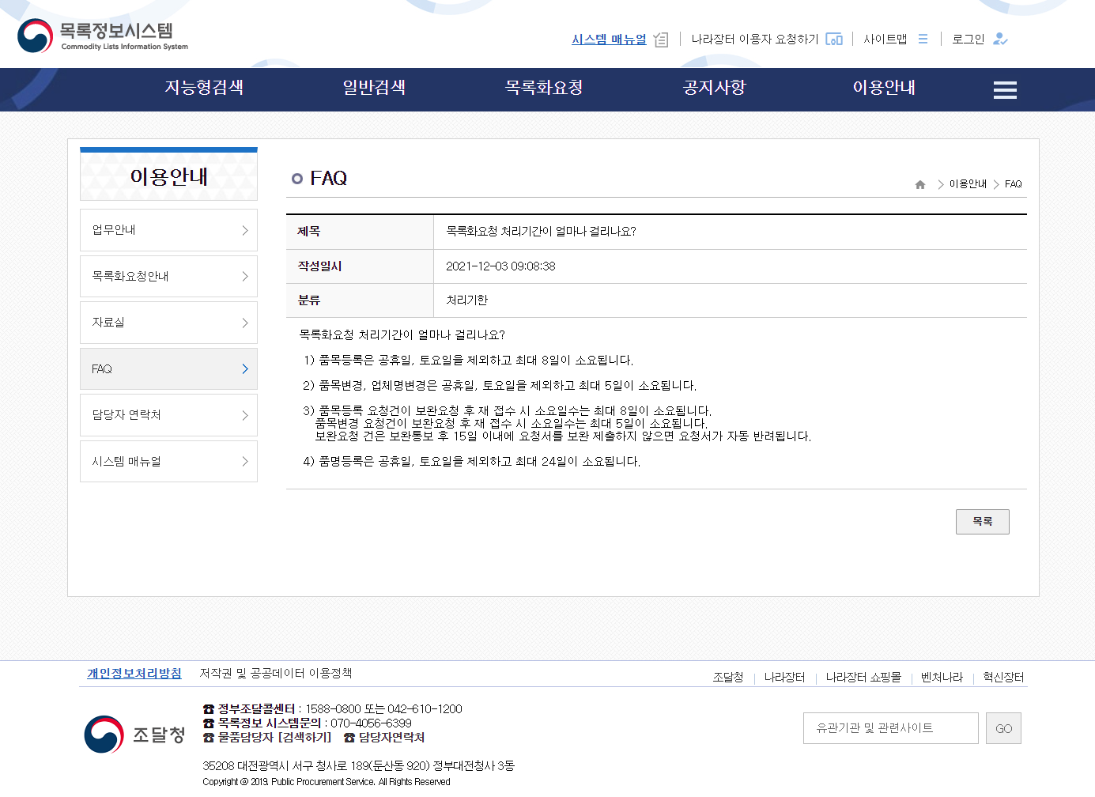
Task: Click 나라장터 이용자 요청하기 link
Action: tap(755, 39)
